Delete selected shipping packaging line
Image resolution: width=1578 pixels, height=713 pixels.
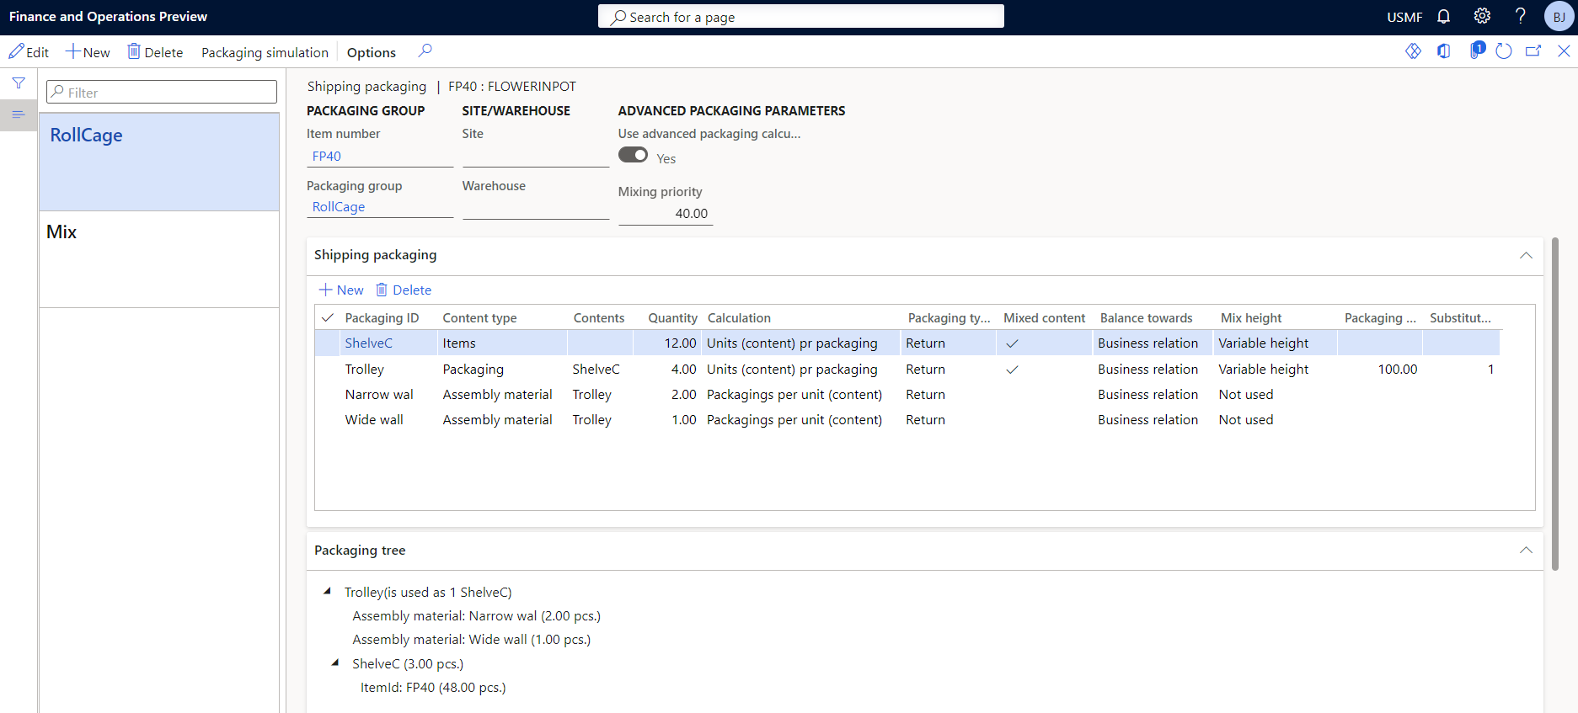[x=404, y=290]
